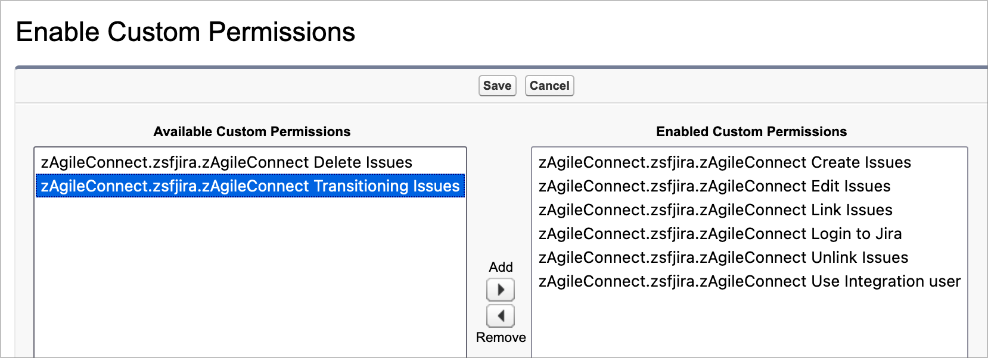Click the Add right-arrow button
The width and height of the screenshot is (988, 358).
501,290
